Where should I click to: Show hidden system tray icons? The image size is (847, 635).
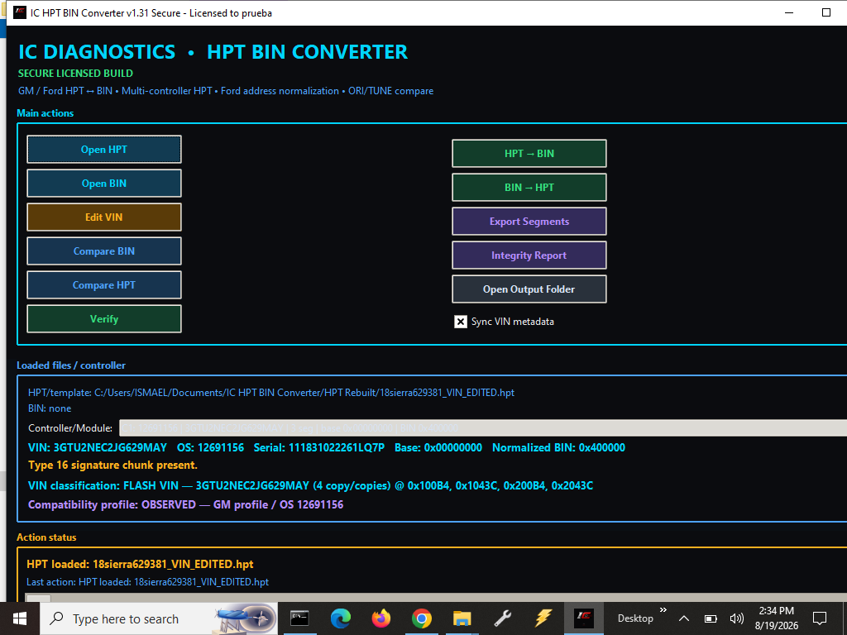tap(684, 618)
